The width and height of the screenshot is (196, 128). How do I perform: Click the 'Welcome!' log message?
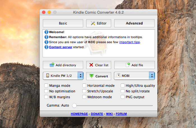(x=57, y=32)
